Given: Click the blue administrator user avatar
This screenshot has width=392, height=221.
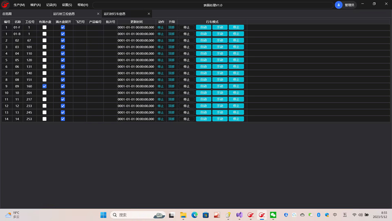Looking at the screenshot, I should pos(339,5).
